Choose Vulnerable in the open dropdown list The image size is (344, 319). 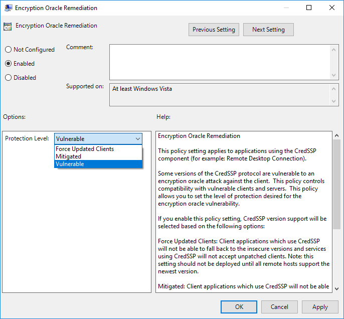(x=98, y=164)
